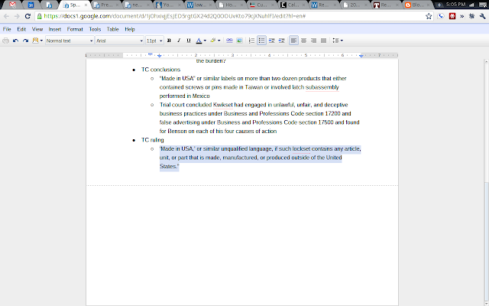489x306 pixels.
Task: Toggle bulleted list
Action: point(261,41)
